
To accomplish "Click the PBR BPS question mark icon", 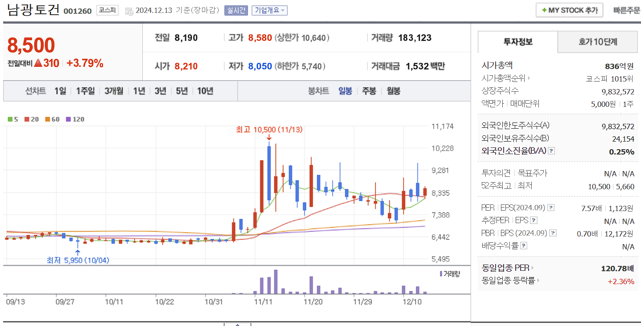I will (553, 233).
